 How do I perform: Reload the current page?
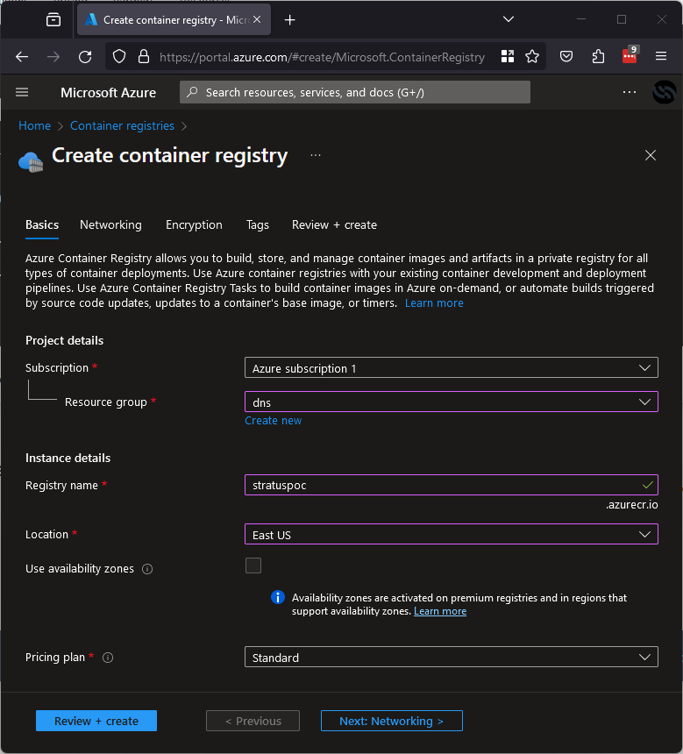(85, 57)
